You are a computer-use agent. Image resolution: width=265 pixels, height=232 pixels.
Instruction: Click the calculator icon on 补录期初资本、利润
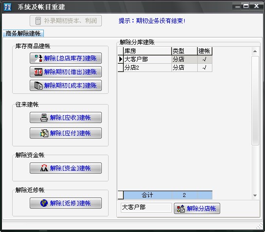coord(38,21)
